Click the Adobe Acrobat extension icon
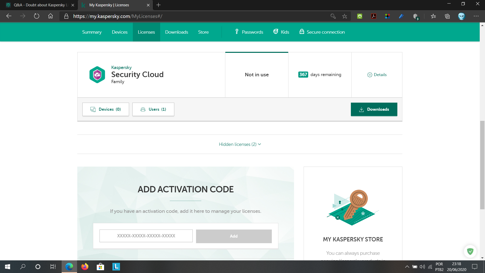This screenshot has width=485, height=273. point(374,16)
